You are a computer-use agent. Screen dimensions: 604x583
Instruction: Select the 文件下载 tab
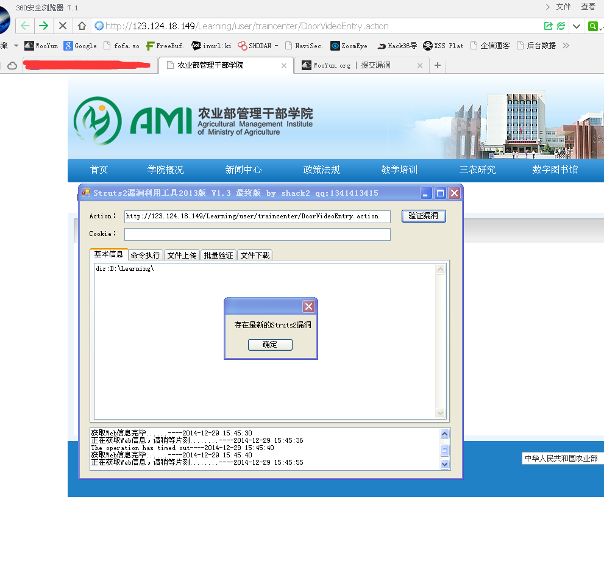tap(255, 255)
